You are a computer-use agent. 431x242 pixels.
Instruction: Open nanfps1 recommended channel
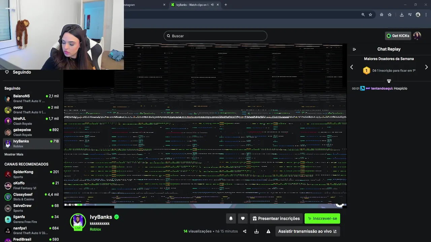[x=32, y=231]
